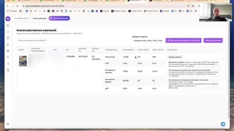Click the АНАЛИЗ AI column header
Screen dimensions: 234x131
(x=172, y=50)
